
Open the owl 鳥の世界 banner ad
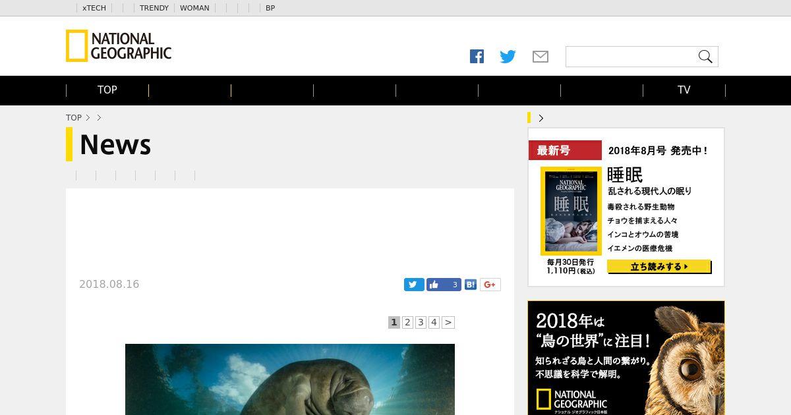626,358
